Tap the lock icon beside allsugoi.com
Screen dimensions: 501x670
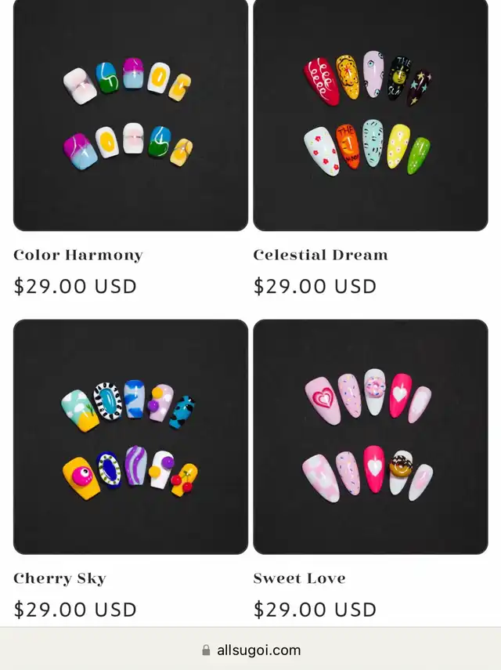[x=206, y=650]
